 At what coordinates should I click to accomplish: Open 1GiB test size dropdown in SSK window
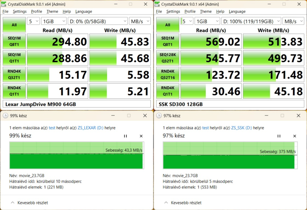207,21
